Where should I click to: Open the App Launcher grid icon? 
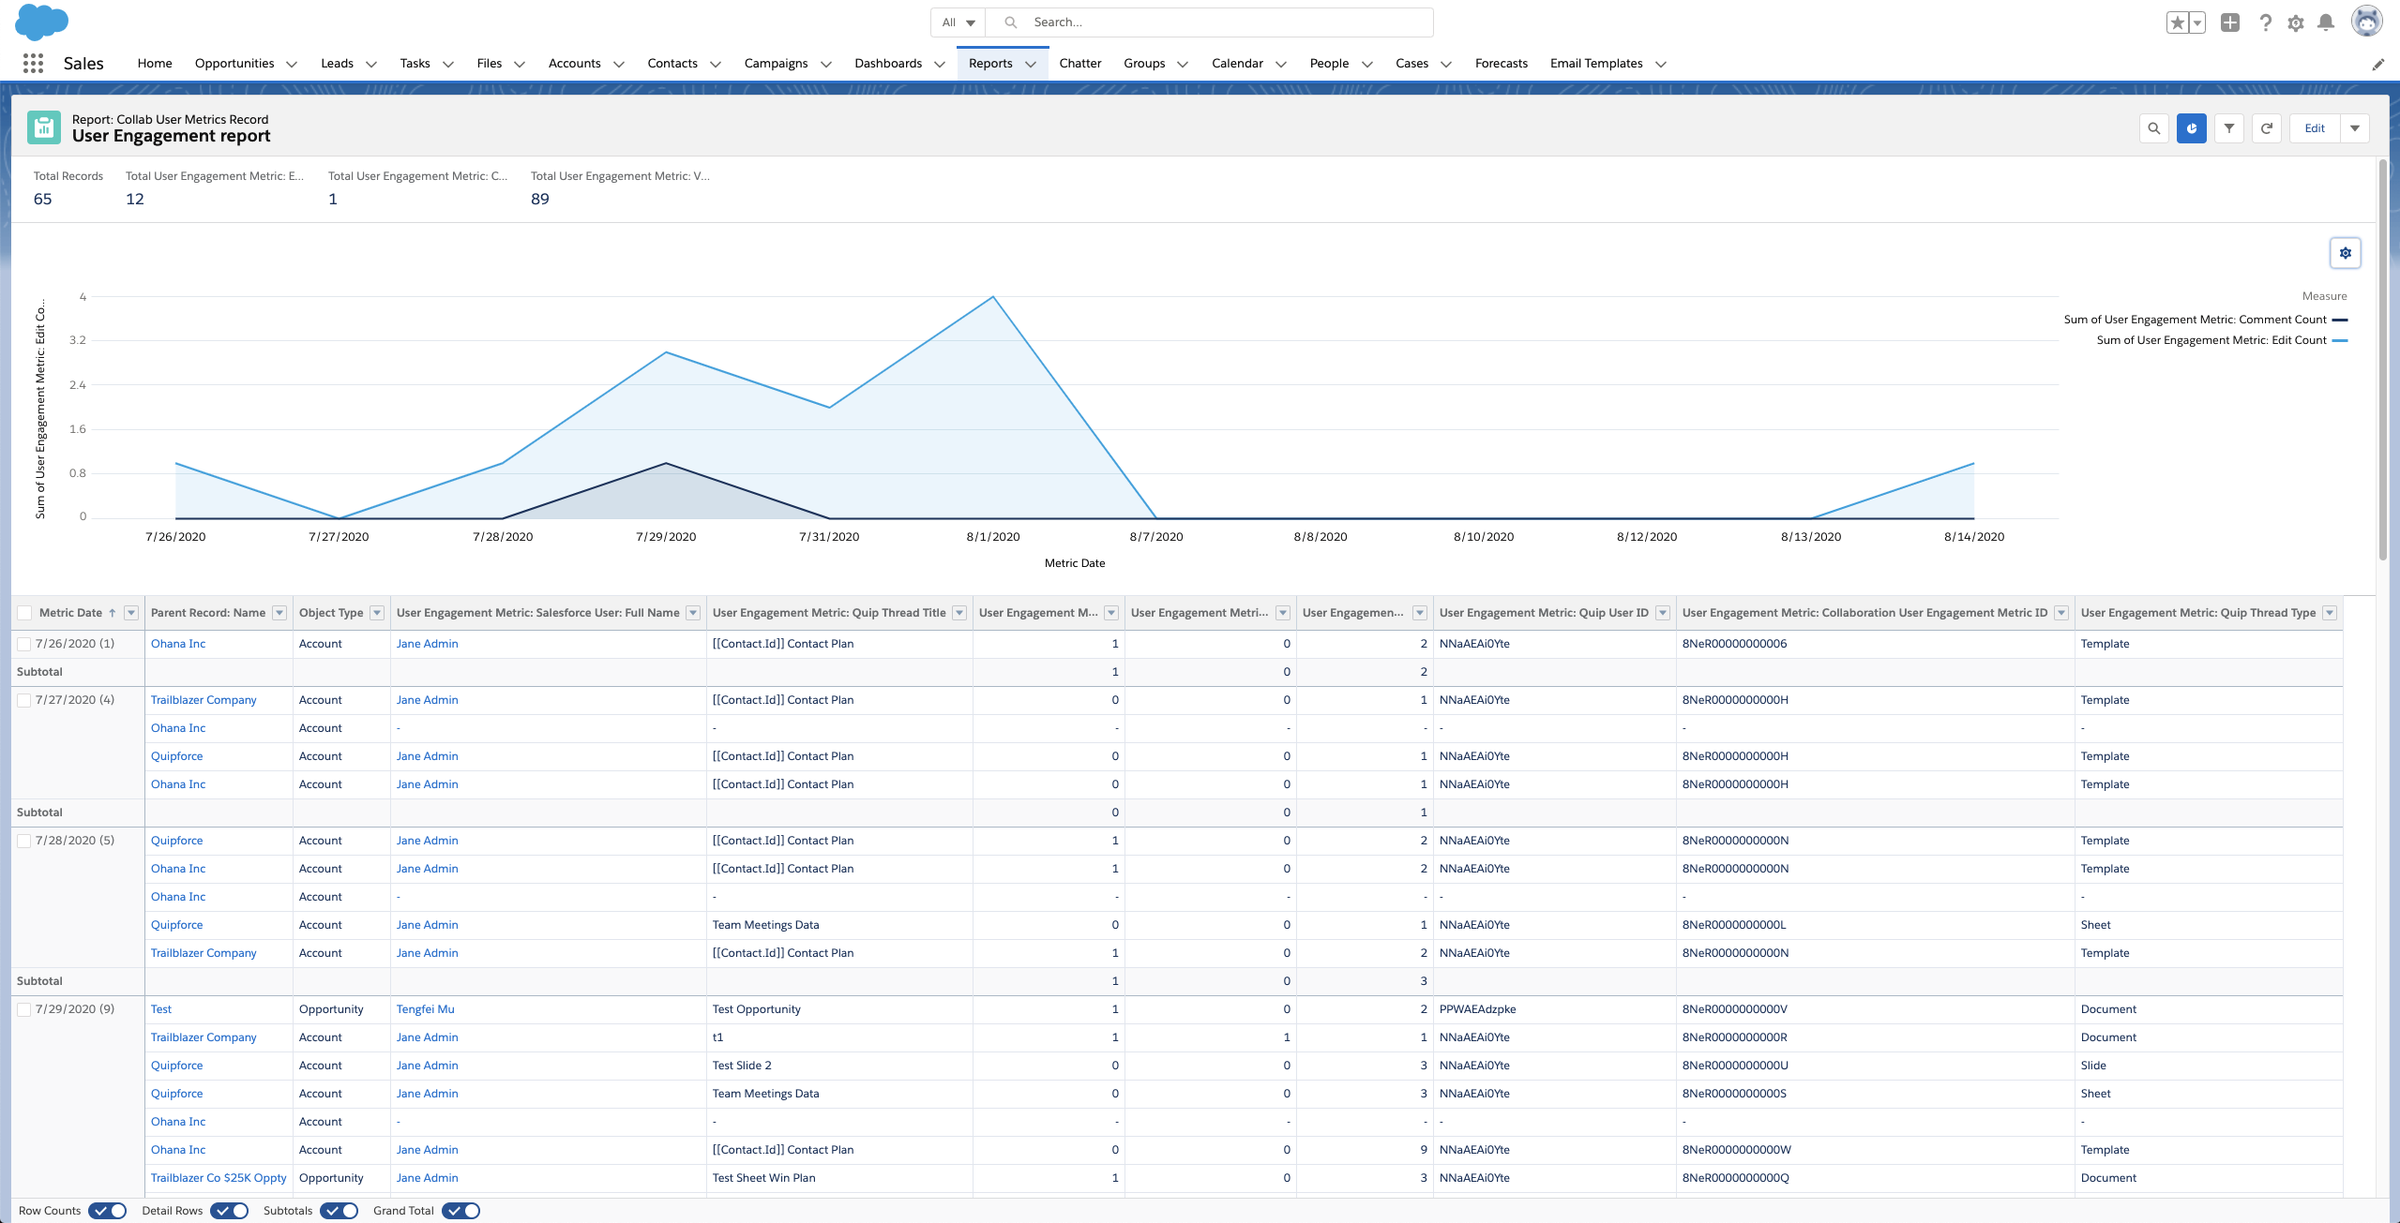[x=33, y=63]
